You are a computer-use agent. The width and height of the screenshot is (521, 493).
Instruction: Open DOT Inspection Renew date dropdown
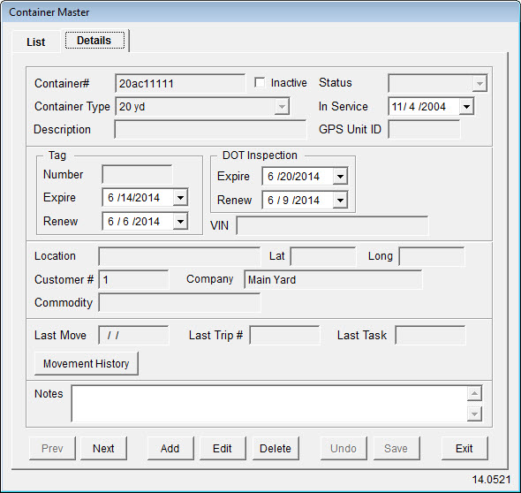click(340, 201)
